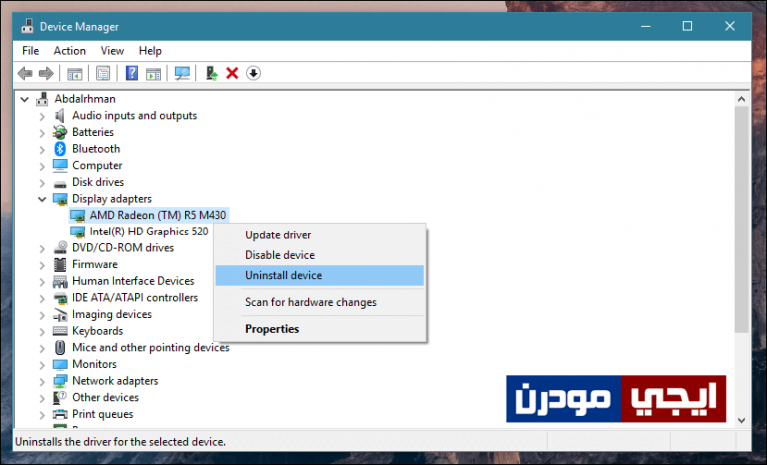Open the View menu
The width and height of the screenshot is (767, 465).
click(112, 50)
